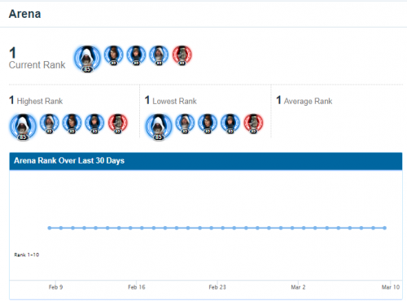Select the fourth portrait in Current Rank squad
407x301 pixels.
pos(160,55)
